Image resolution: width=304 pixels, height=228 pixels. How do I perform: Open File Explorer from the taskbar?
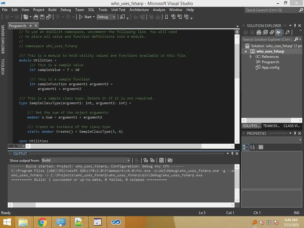click(x=23, y=222)
